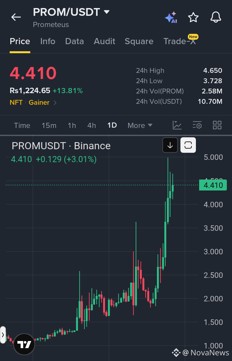Screen dimensions: 232x361
Task: Open the AI sparkle assistant icon
Action: 170,17
